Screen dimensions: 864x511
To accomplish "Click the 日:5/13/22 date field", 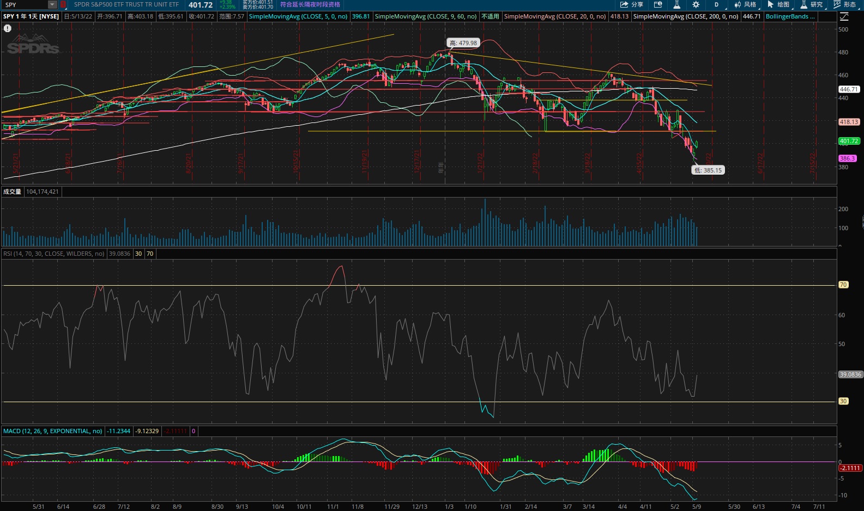I will click(x=78, y=16).
